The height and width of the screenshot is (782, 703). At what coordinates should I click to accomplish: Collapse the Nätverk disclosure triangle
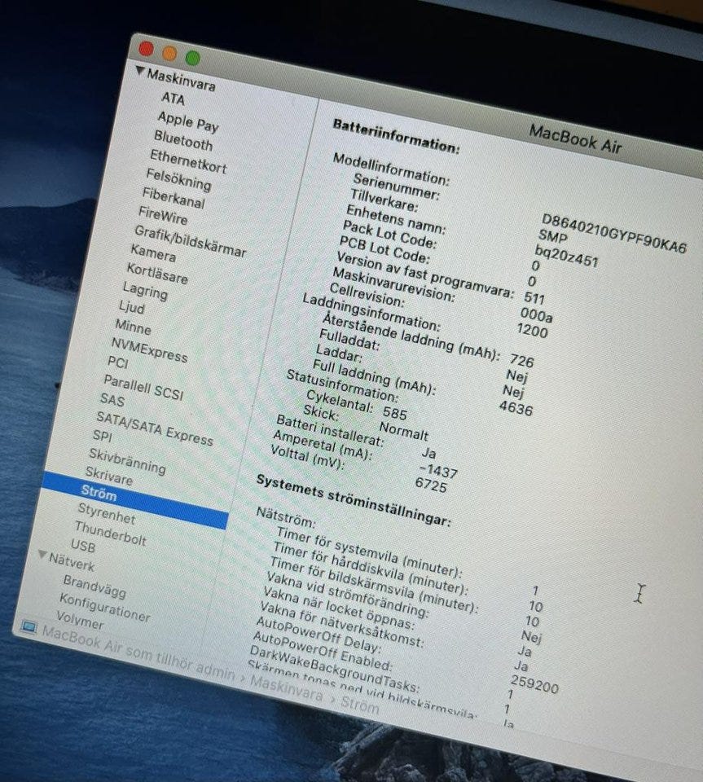point(42,555)
